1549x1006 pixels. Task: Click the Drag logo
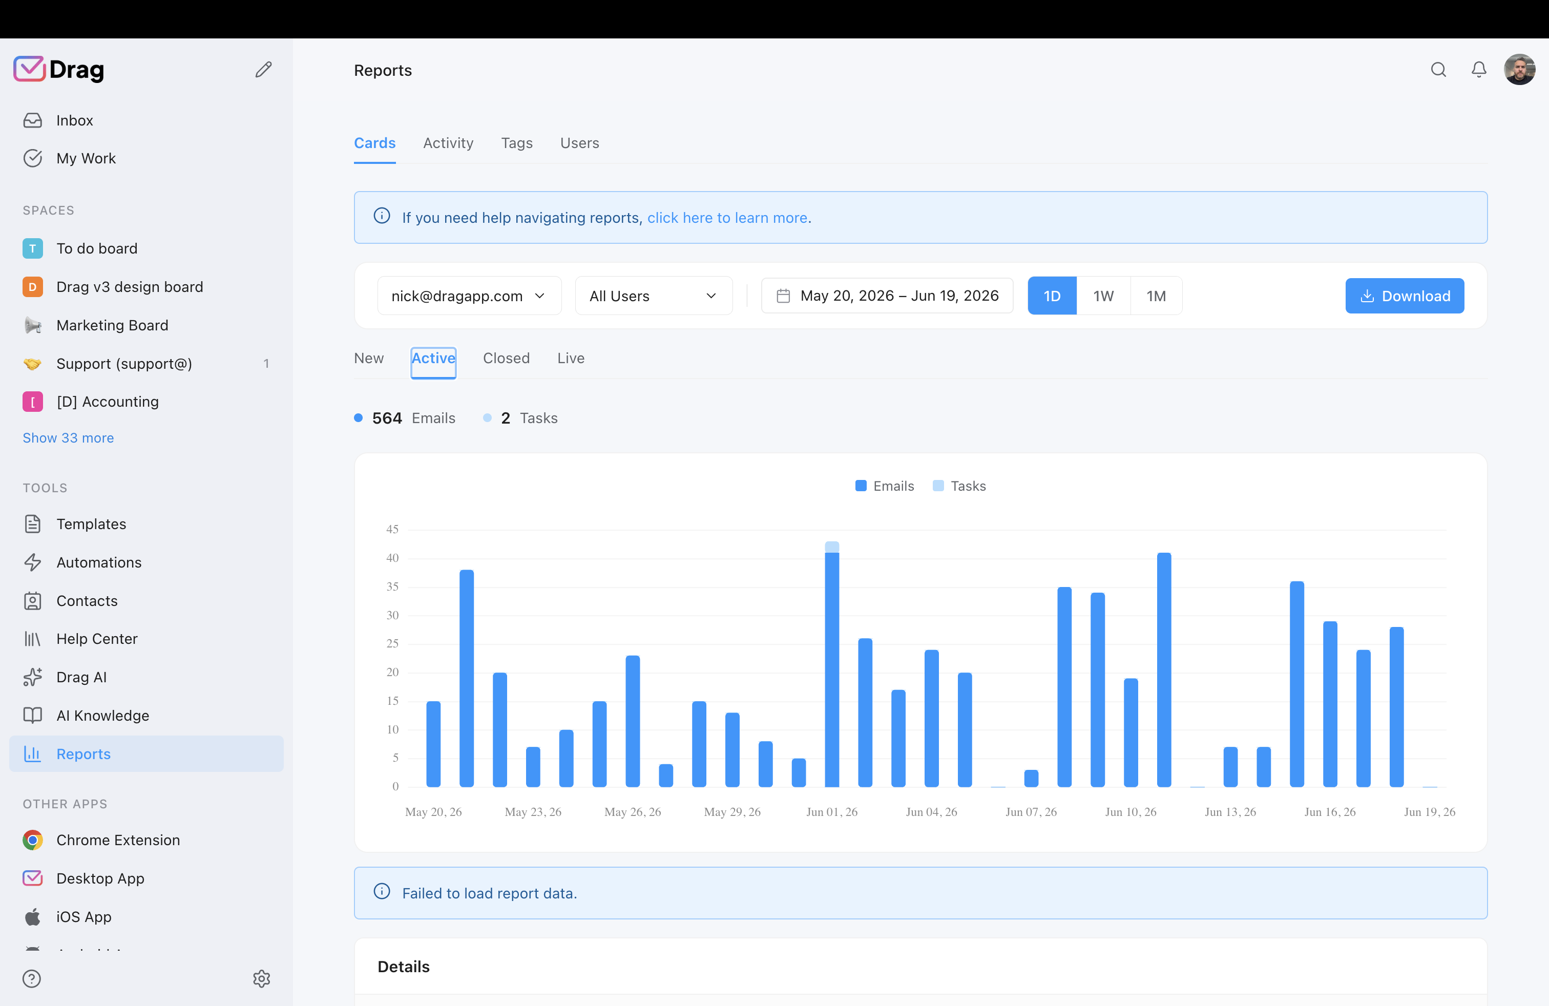click(58, 69)
